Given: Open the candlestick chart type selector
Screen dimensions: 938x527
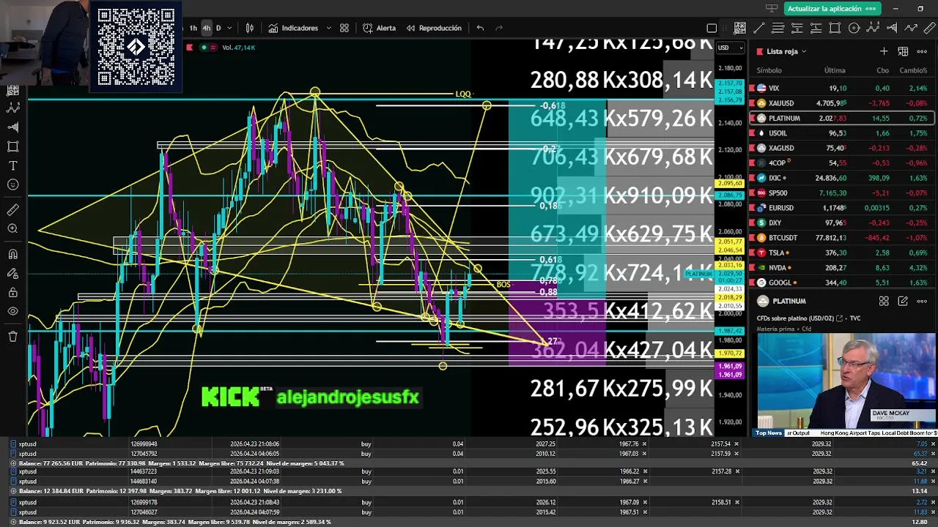Looking at the screenshot, I should (250, 28).
